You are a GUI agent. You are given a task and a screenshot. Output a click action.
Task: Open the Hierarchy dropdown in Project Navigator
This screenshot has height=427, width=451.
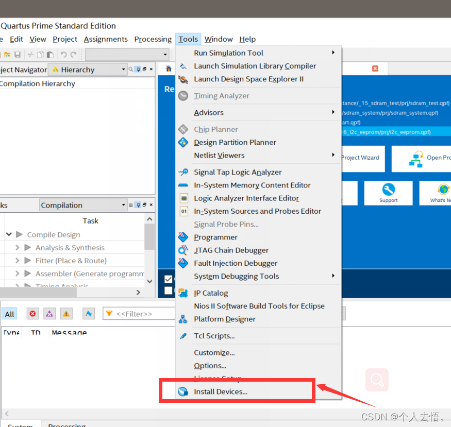click(x=88, y=70)
